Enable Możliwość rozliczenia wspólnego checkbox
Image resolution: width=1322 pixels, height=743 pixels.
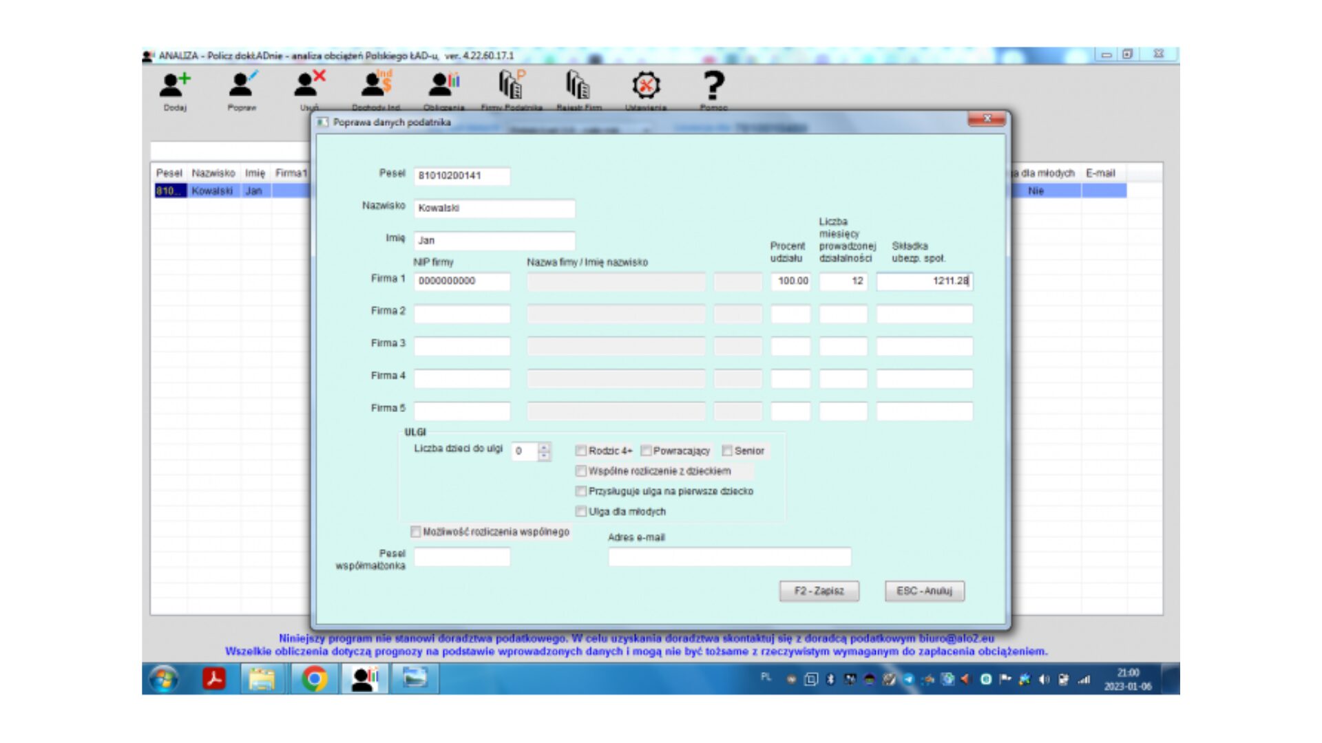416,532
